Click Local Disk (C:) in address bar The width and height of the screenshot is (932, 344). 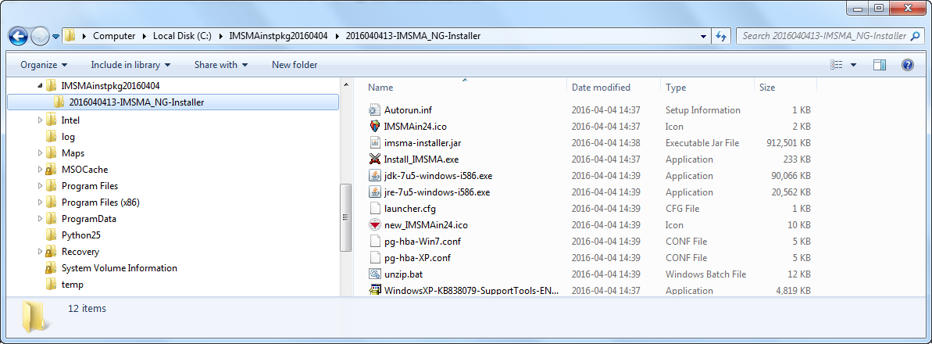click(x=181, y=36)
